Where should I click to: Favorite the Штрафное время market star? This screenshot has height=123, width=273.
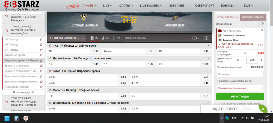41,55
